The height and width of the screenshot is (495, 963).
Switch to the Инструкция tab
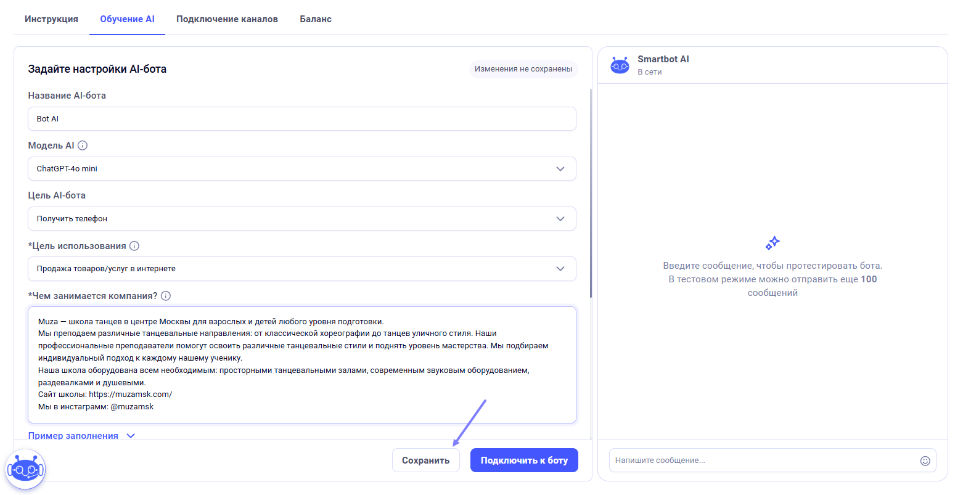(x=51, y=19)
